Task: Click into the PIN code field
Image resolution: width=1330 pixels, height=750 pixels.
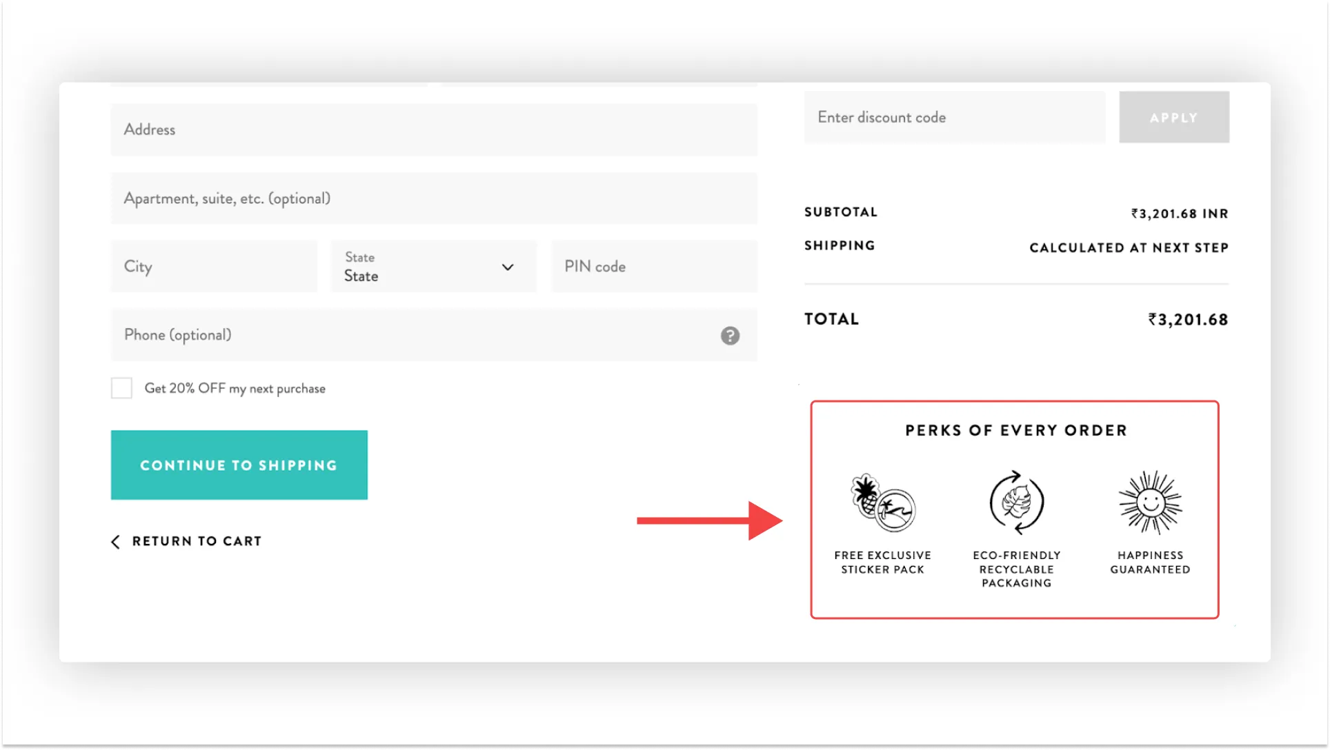Action: [653, 267]
